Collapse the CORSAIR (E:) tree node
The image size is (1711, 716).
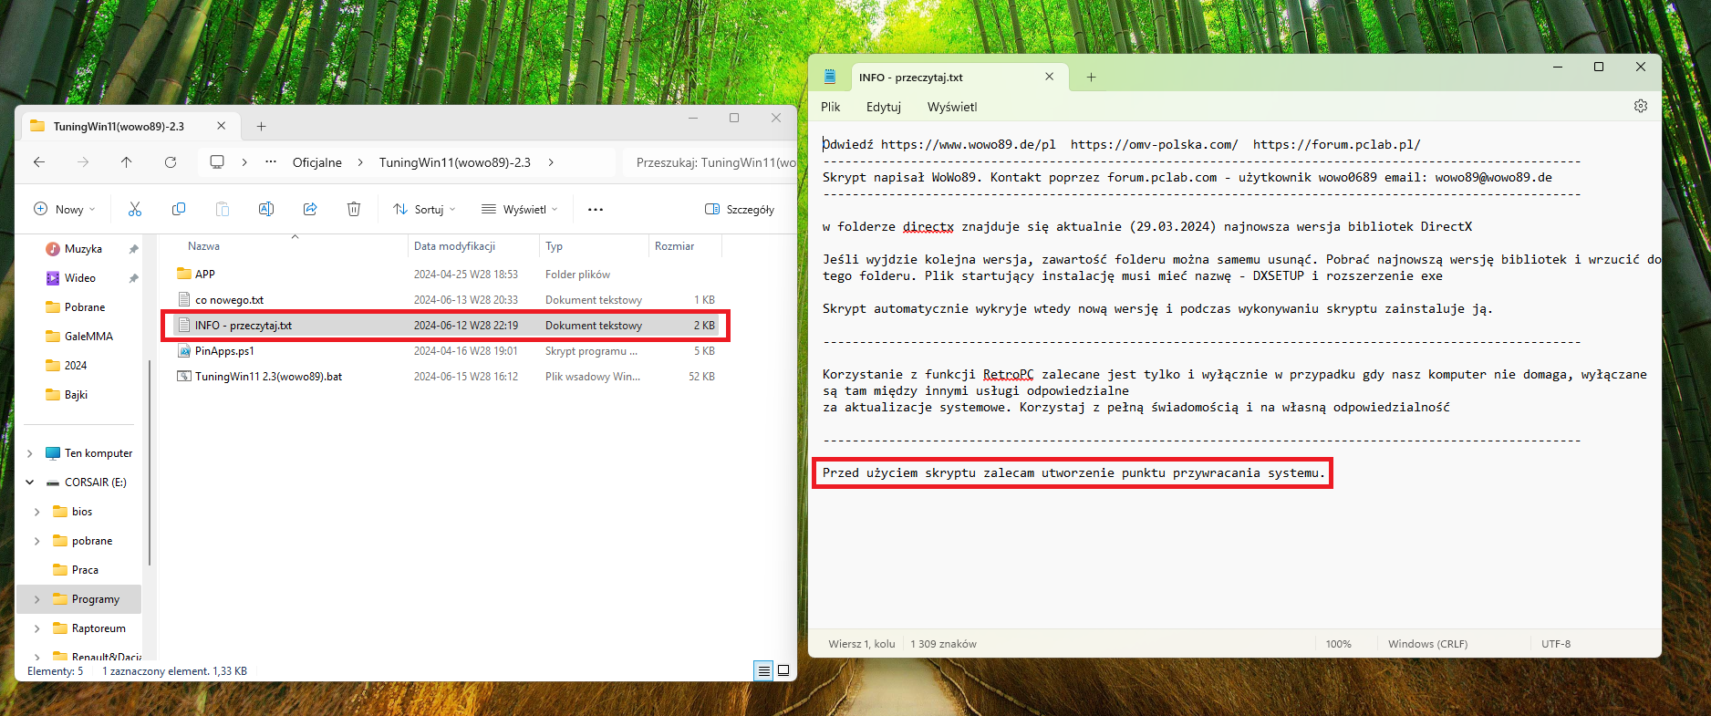pos(30,483)
